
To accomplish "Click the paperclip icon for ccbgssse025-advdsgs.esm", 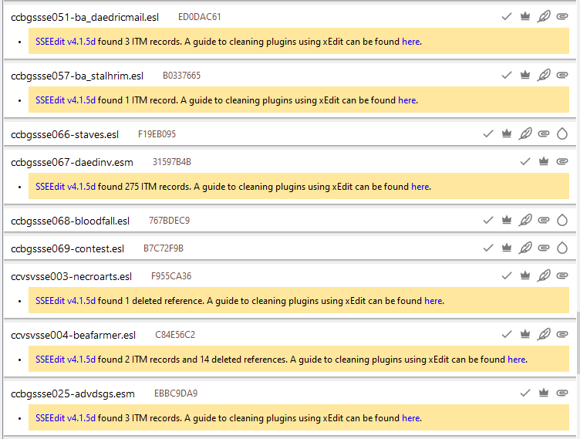I will 561,393.
